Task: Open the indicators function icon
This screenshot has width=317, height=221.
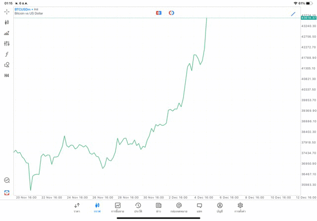Action: click(x=6, y=54)
